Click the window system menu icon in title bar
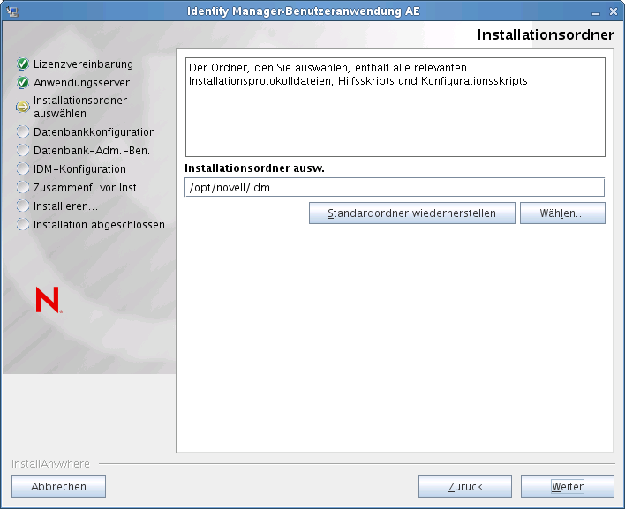The image size is (625, 509). tap(12, 11)
